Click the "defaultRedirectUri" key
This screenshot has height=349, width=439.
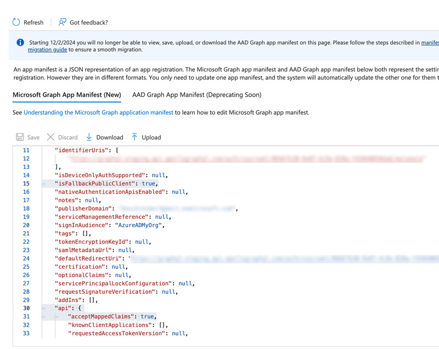(x=88, y=258)
